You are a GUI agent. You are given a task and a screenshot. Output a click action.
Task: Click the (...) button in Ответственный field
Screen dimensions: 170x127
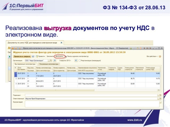pos(158,99)
